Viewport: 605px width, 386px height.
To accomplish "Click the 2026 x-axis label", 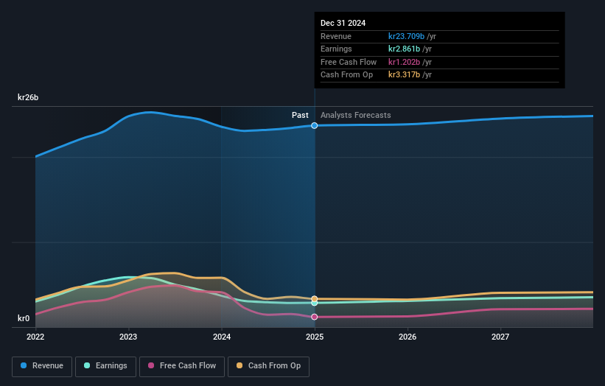I will [408, 337].
